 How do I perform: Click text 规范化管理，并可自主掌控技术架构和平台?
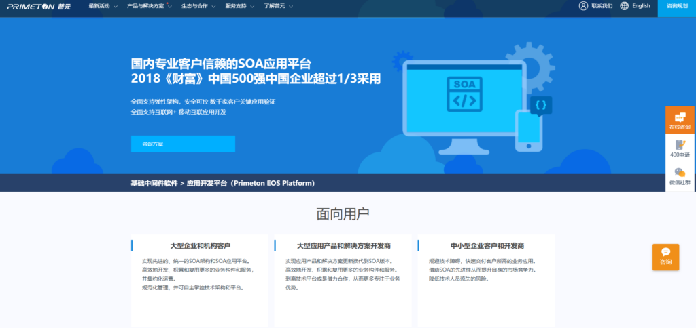[193, 288]
